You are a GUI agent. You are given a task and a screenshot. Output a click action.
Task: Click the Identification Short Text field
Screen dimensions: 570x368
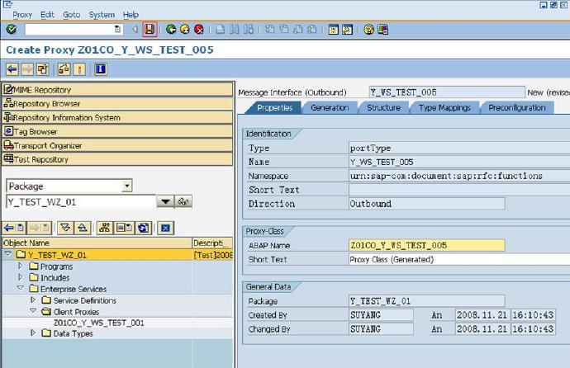coord(459,190)
